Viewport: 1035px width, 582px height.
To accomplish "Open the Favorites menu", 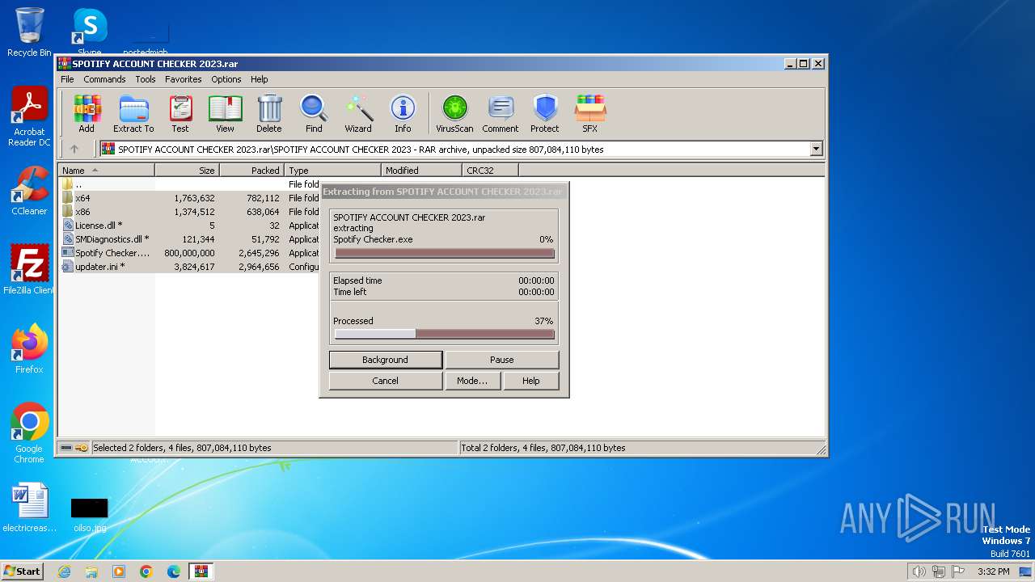I will click(x=184, y=79).
